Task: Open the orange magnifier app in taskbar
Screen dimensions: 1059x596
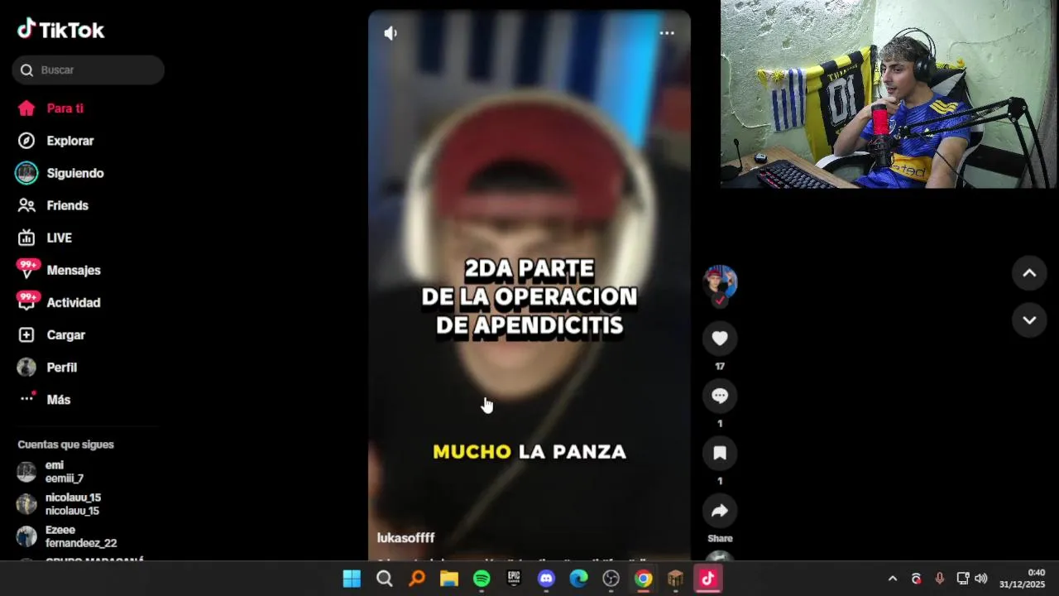Action: point(417,579)
